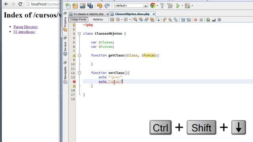This screenshot has height=142, width=253.
Task: Click the Last Edit icon in editor toolbar
Action: point(112,20)
